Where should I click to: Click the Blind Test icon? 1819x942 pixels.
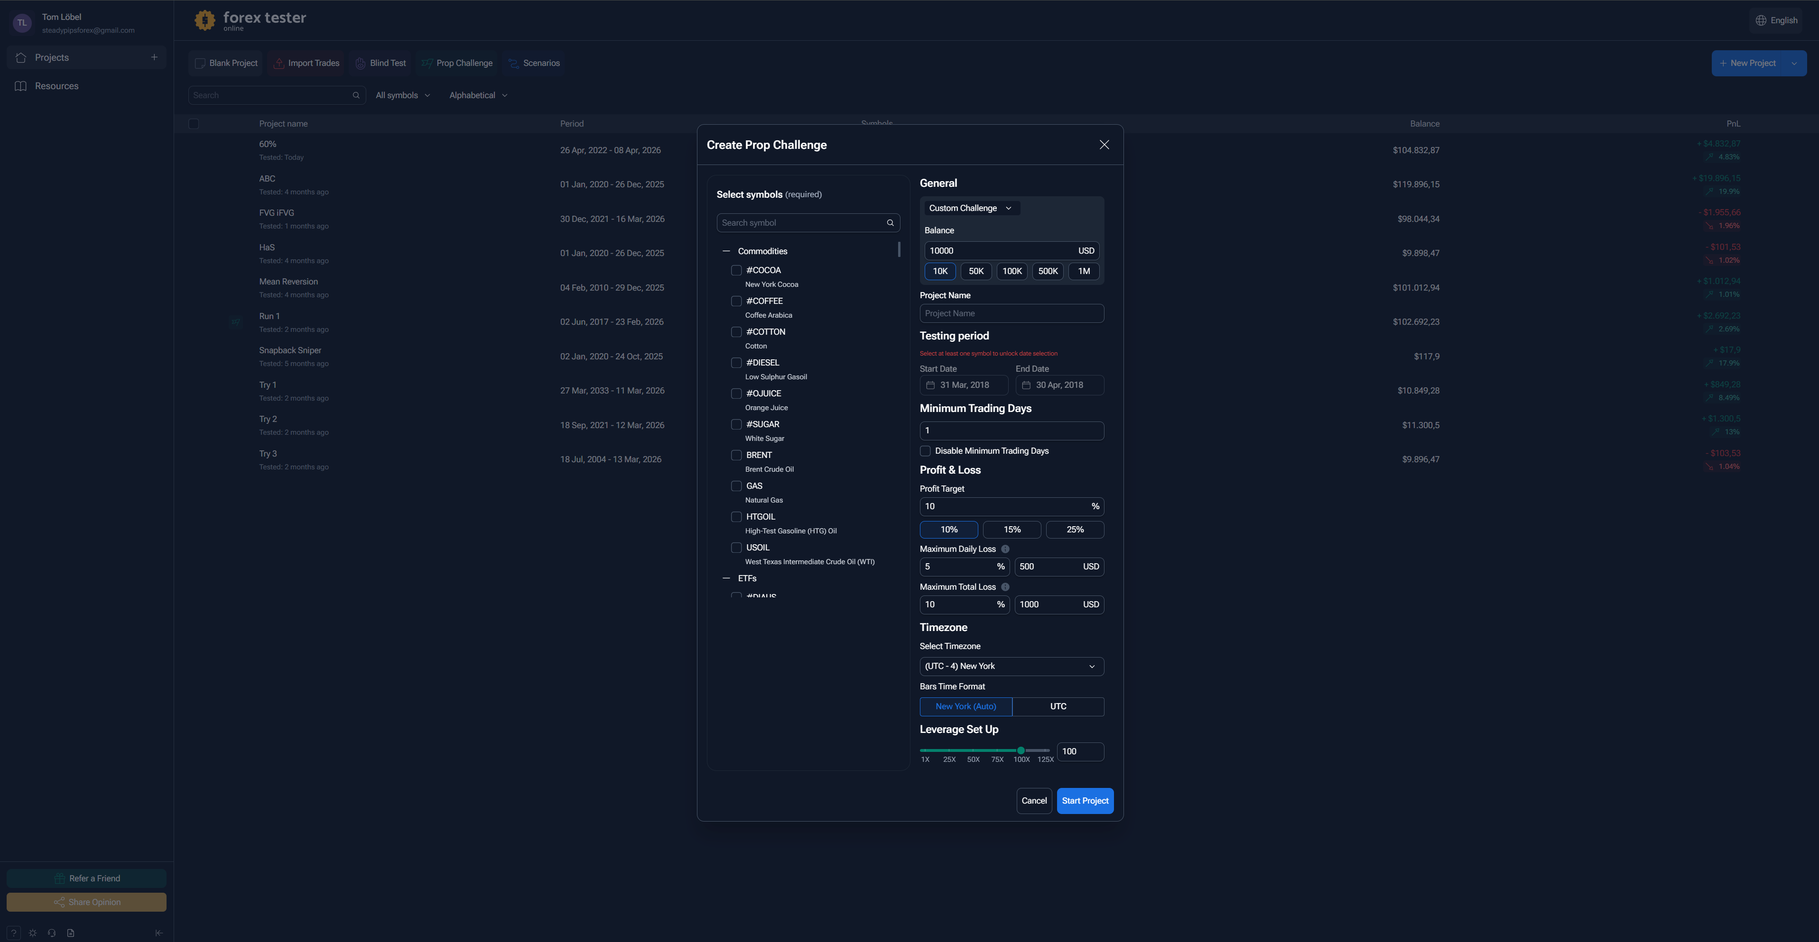pyautogui.click(x=361, y=64)
